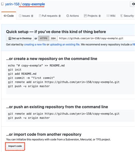Switch clone URL to SSH
The image size is (135, 152).
coord(53,38)
